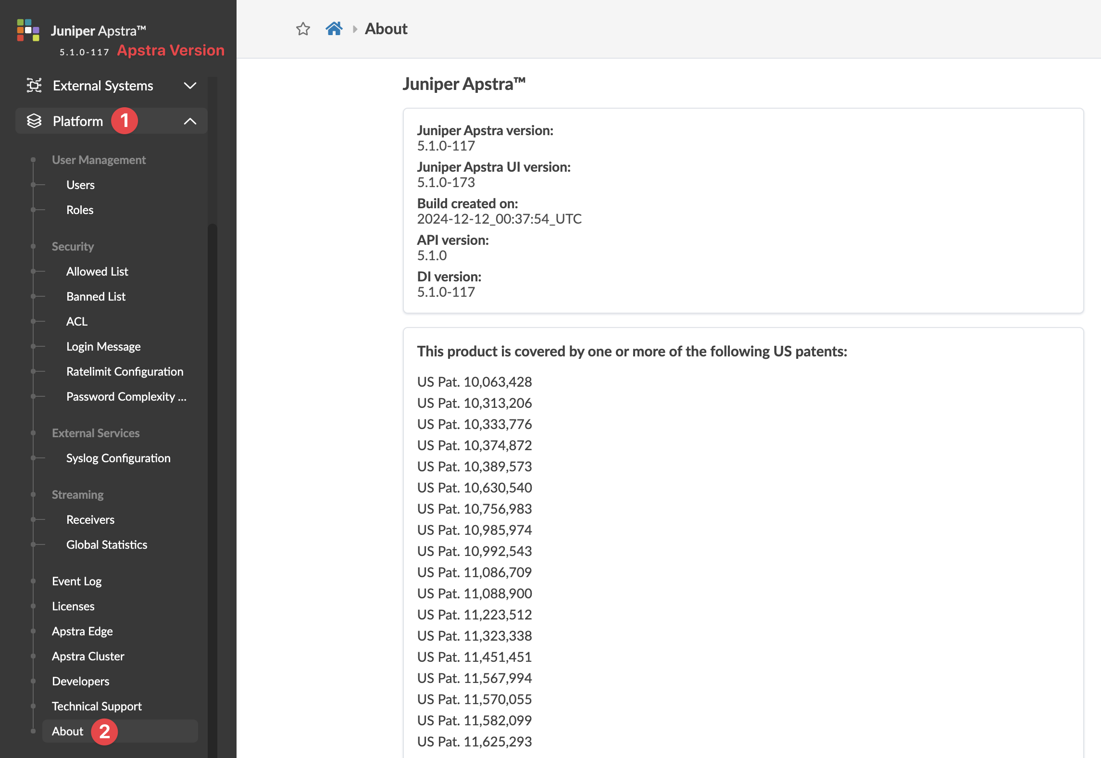Viewport: 1101px width, 758px height.
Task: Open Login Message settings
Action: pyautogui.click(x=103, y=346)
